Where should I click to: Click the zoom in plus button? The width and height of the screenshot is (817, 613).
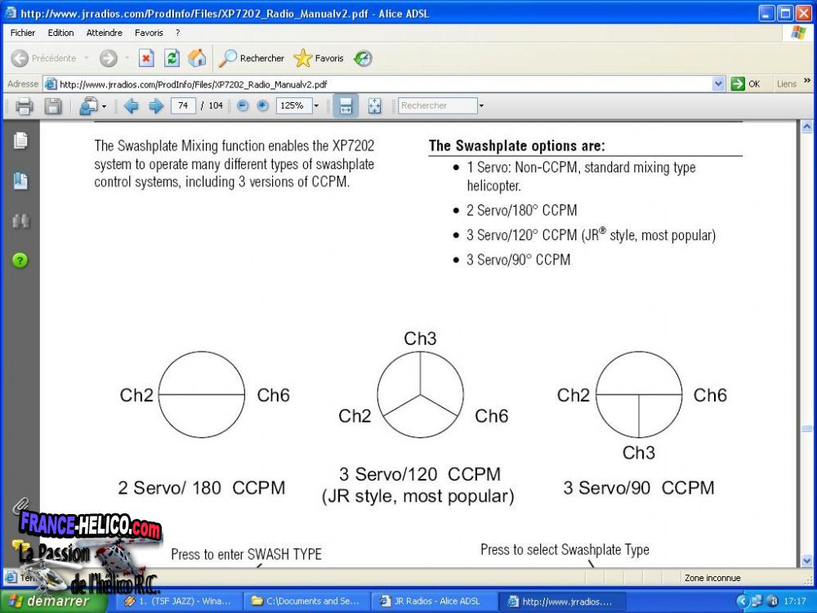(x=262, y=105)
